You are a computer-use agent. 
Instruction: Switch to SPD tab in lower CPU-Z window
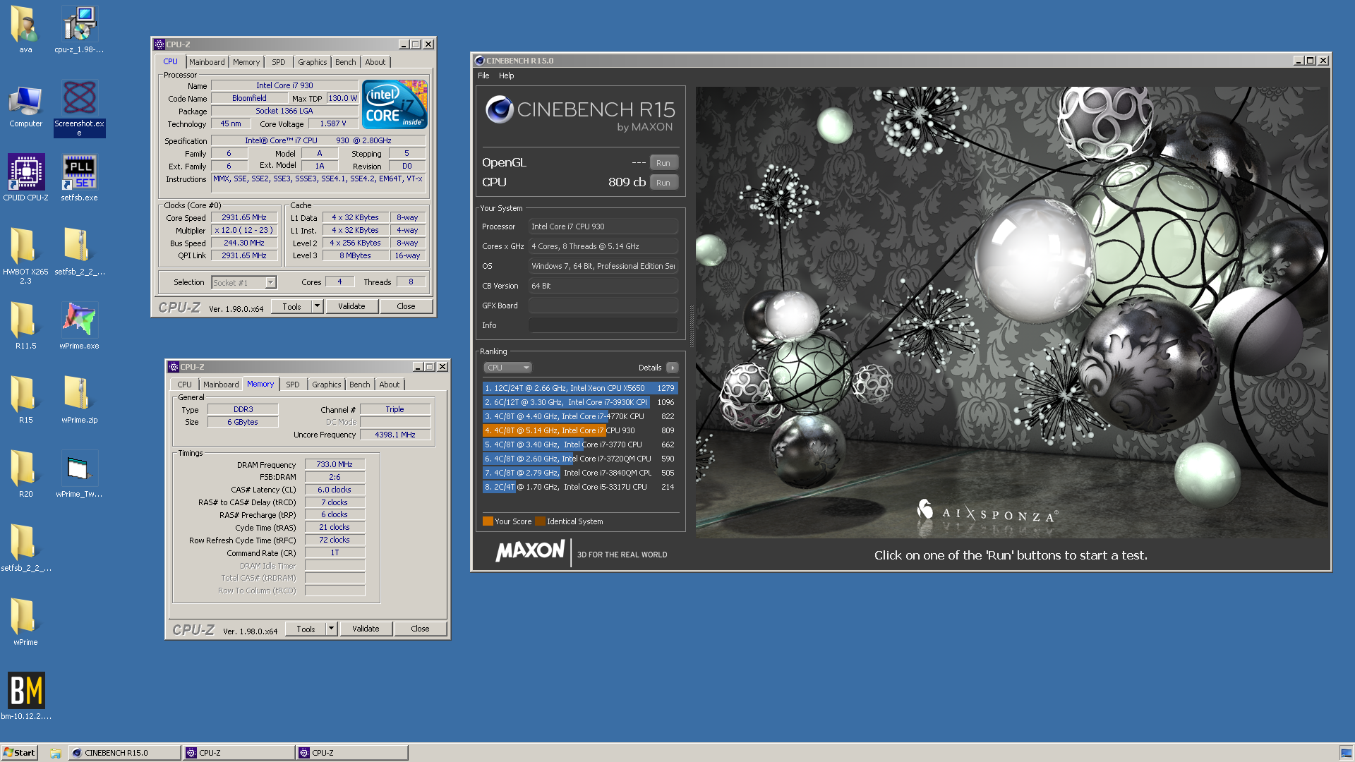point(293,385)
